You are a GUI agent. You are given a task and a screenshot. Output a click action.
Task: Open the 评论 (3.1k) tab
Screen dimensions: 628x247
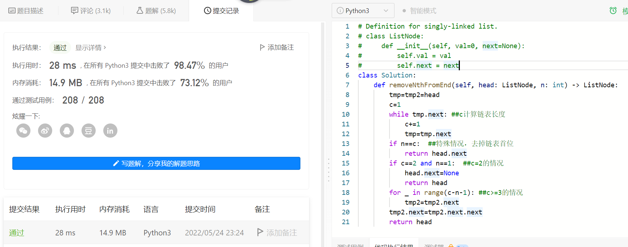tap(91, 11)
